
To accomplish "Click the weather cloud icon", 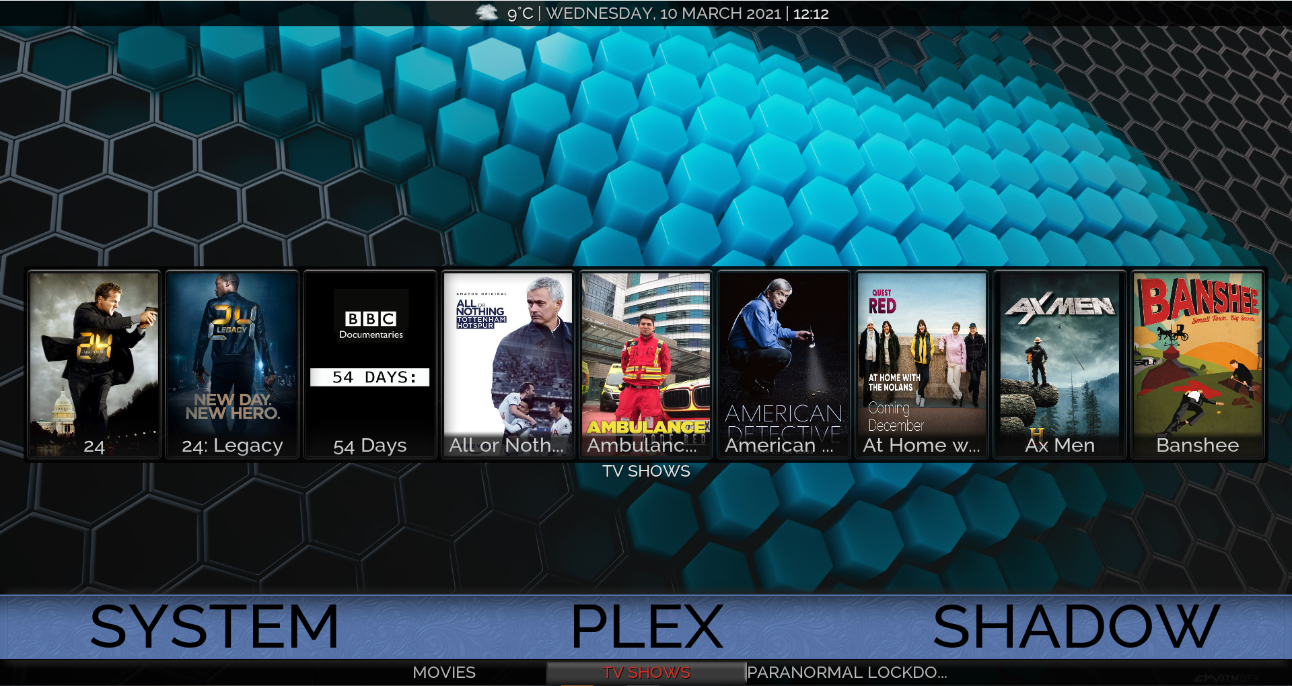I will [487, 13].
